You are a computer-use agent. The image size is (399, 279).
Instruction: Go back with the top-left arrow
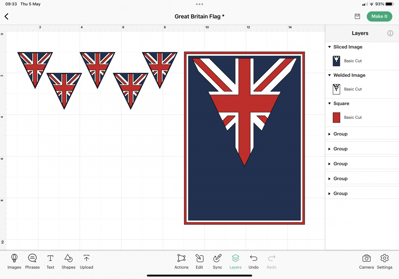click(x=7, y=16)
